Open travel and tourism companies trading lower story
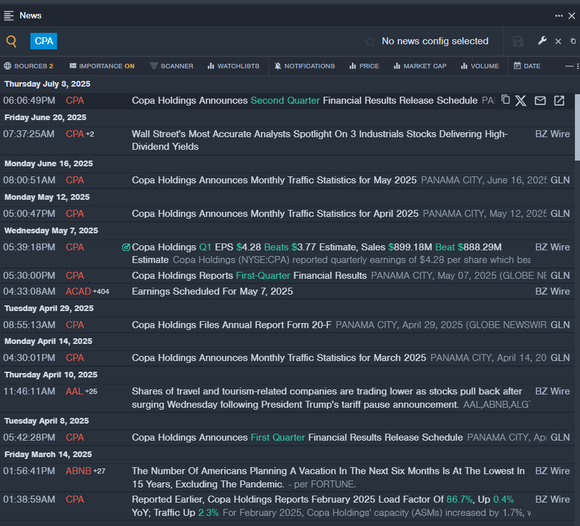The width and height of the screenshot is (580, 526). pos(327,398)
